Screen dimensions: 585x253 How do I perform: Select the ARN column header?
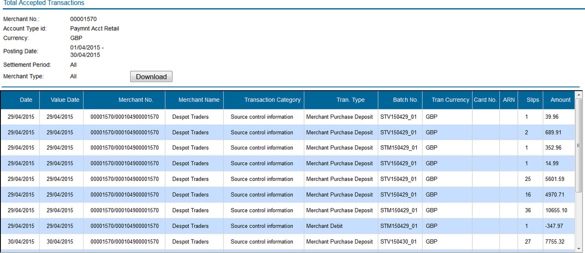click(x=509, y=100)
